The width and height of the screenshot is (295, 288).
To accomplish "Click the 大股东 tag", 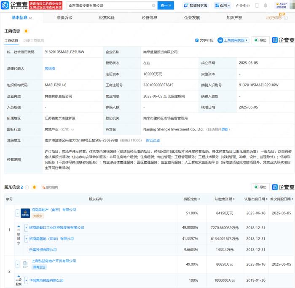I will pos(38,216).
